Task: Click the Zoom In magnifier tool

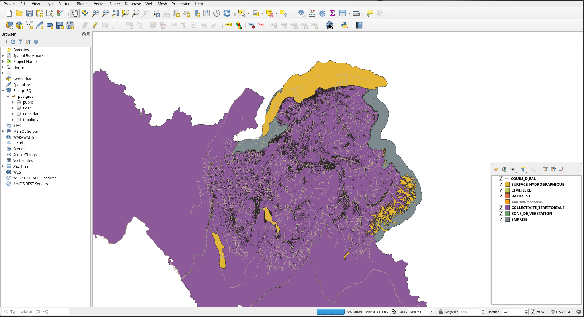Action: 95,13
